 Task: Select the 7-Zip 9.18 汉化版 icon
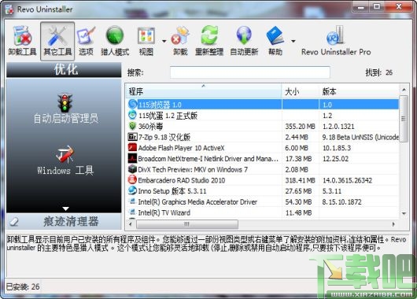(x=132, y=137)
